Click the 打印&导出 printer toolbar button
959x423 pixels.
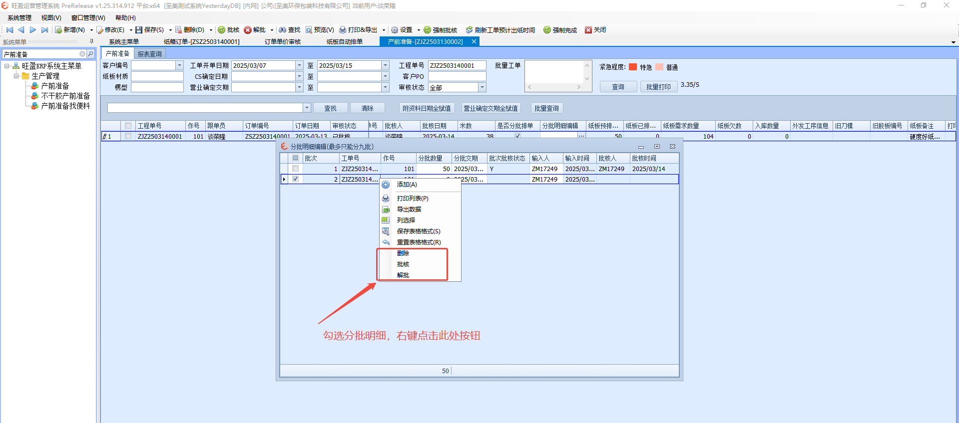(358, 30)
